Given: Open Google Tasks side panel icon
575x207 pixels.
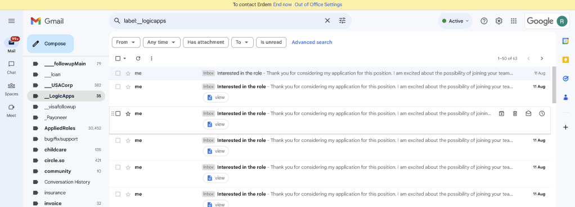Looking at the screenshot, I should click(565, 79).
